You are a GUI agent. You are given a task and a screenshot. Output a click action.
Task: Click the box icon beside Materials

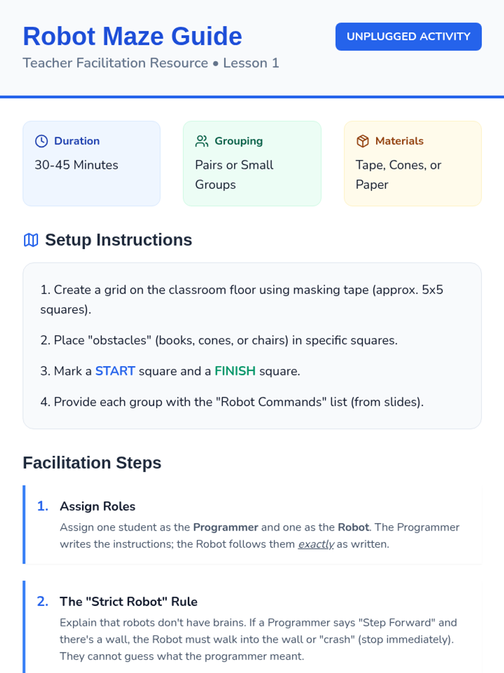[x=362, y=141]
